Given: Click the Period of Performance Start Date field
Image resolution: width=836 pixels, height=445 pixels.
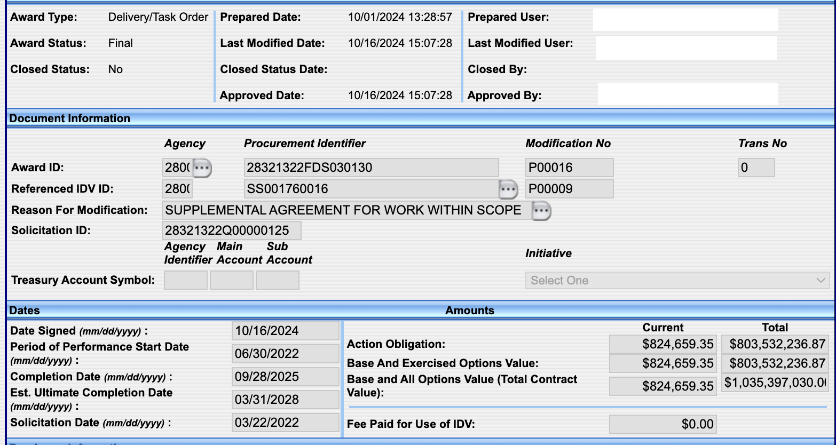Looking at the screenshot, I should tap(286, 354).
